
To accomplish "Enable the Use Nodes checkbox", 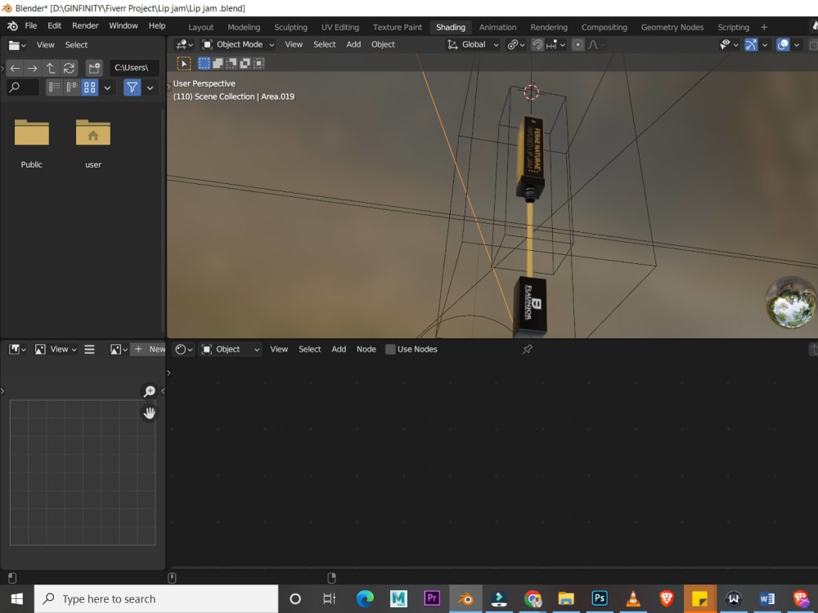I will pos(390,349).
